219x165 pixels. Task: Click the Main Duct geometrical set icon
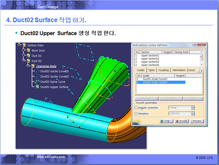[x=28, y=50]
